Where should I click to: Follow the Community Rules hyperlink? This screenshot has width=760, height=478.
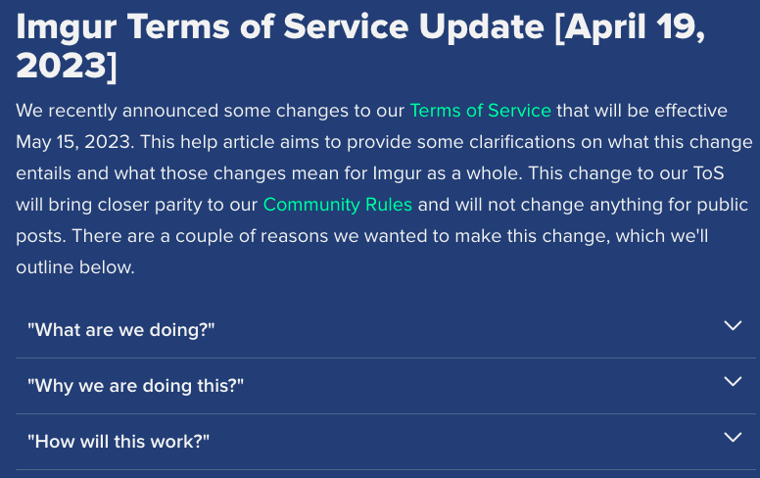click(x=338, y=205)
